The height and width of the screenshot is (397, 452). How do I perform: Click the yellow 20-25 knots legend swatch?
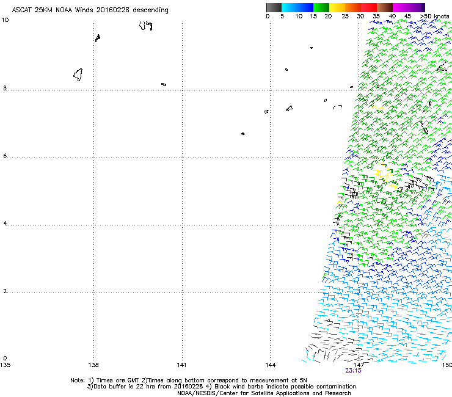pos(337,7)
